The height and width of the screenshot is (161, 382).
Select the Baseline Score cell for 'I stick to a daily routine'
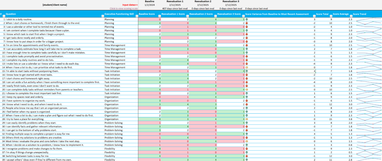tap(150, 19)
